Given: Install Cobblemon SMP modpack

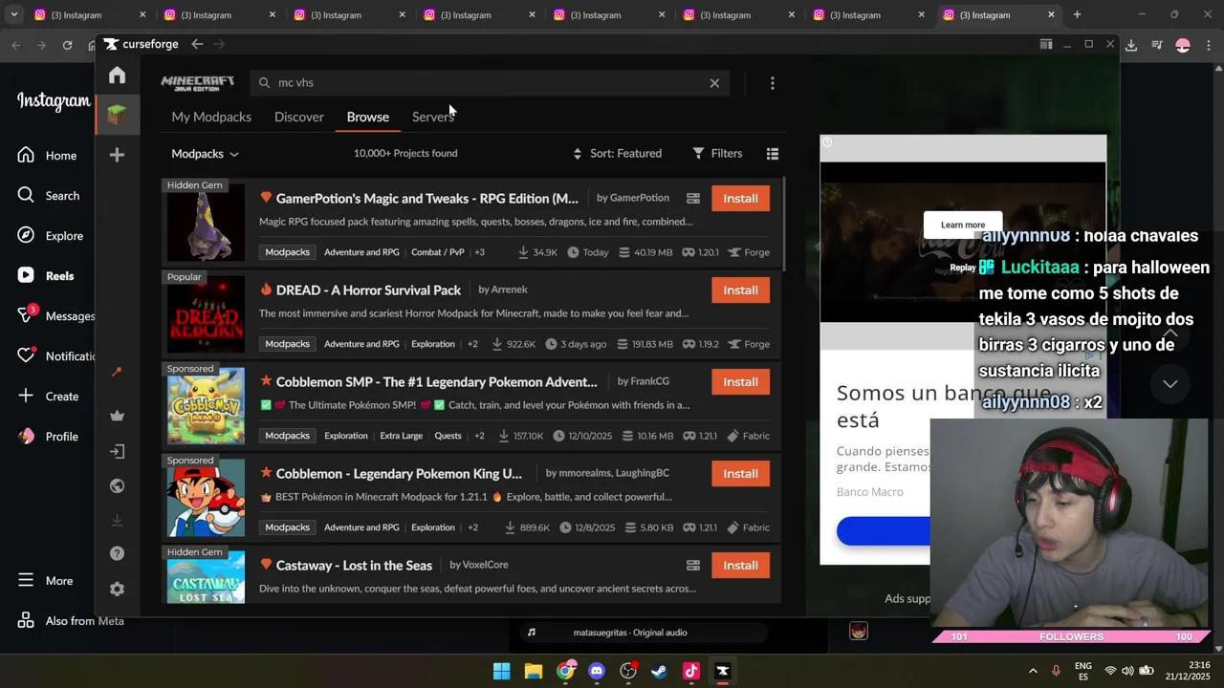Looking at the screenshot, I should (x=740, y=382).
